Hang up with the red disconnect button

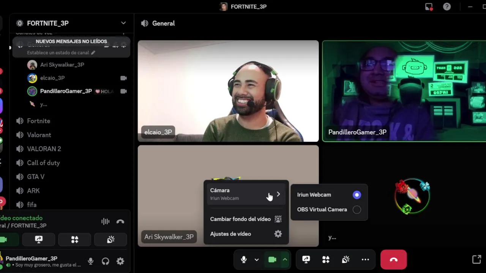pyautogui.click(x=394, y=260)
